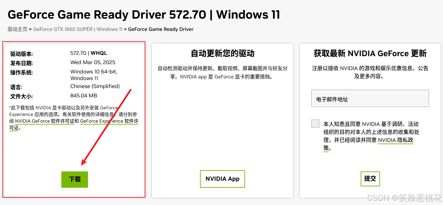443x205 pixels.
Task: Select driver version value 572.70 | WHQL
Action: point(89,53)
